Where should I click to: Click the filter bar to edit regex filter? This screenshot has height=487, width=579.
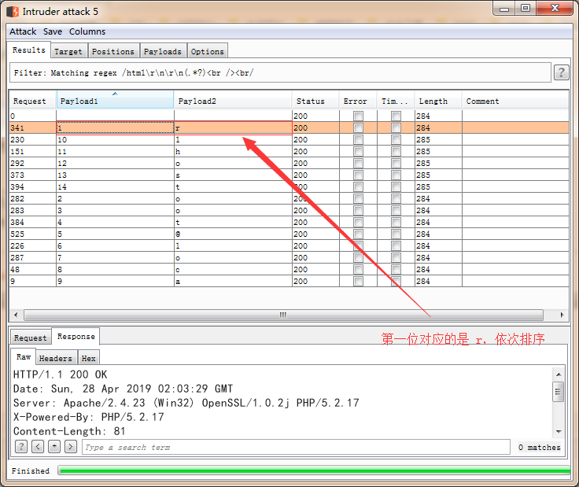280,72
